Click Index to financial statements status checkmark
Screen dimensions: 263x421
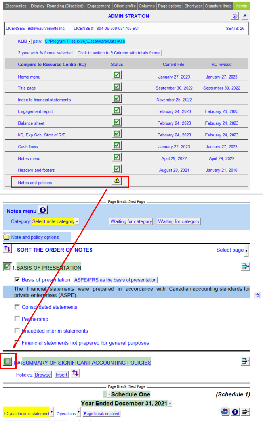pyautogui.click(x=117, y=98)
